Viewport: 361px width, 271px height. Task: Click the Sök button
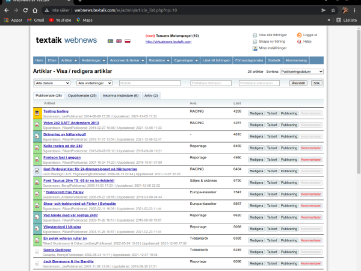coord(316,83)
